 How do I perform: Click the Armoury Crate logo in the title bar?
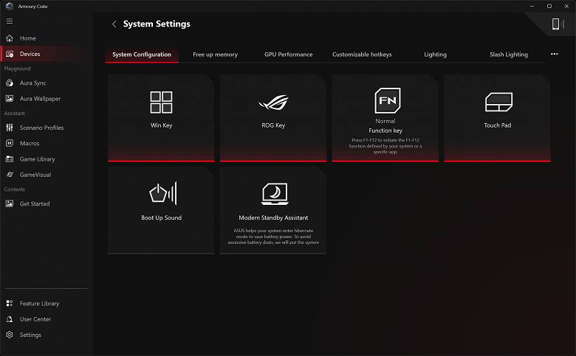(x=10, y=6)
